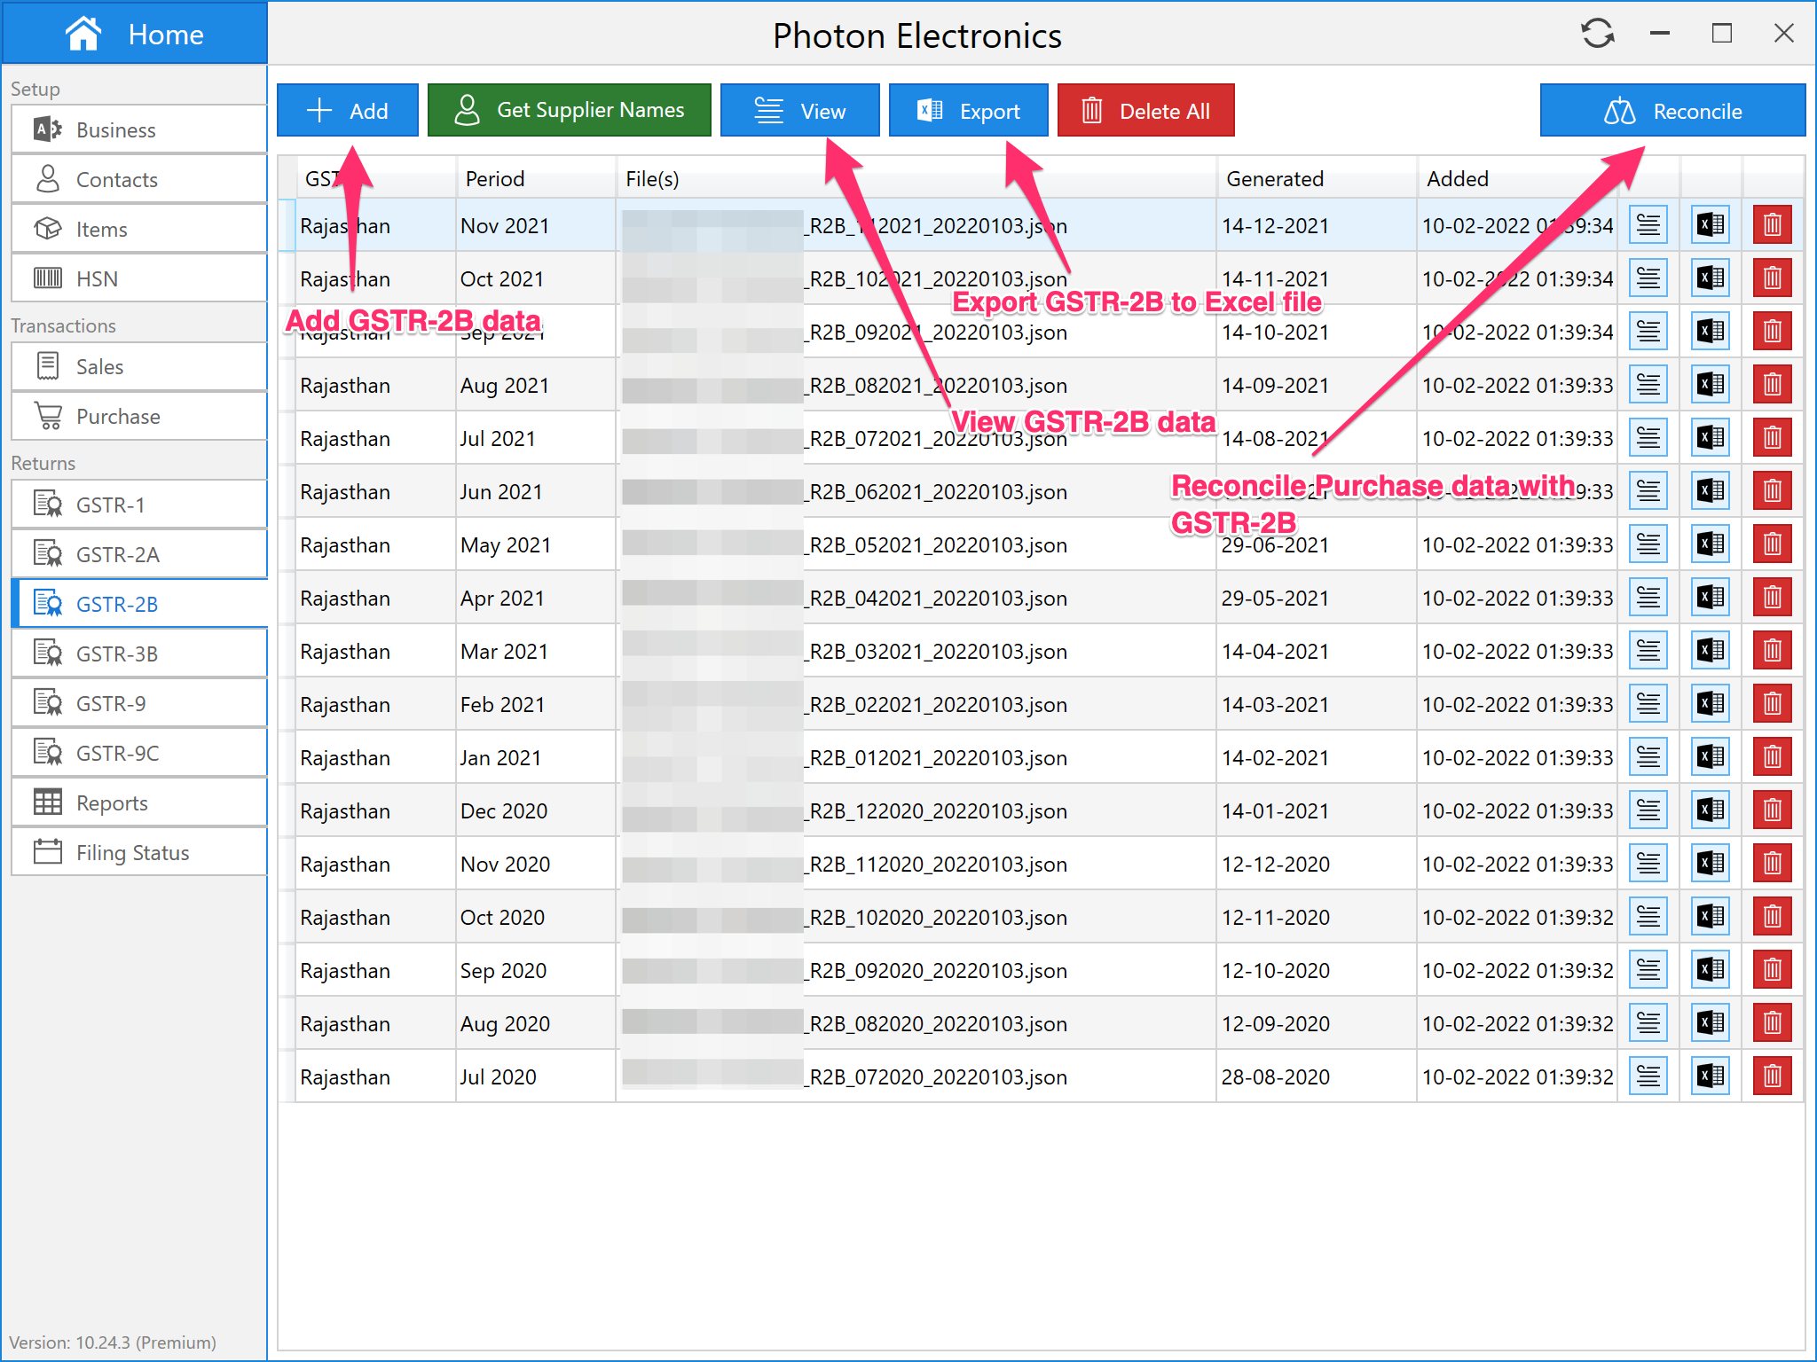Click the refresh icon in title bar
The image size is (1817, 1362).
click(x=1597, y=35)
